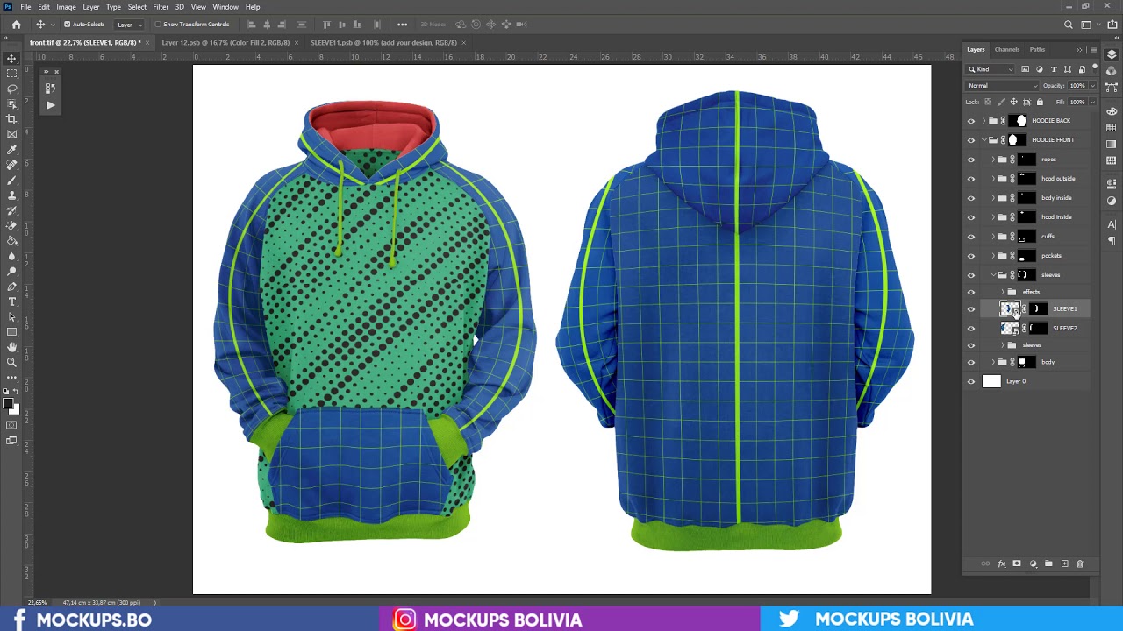Click the zoom percentage field 22,65%
The height and width of the screenshot is (631, 1123).
(x=38, y=603)
